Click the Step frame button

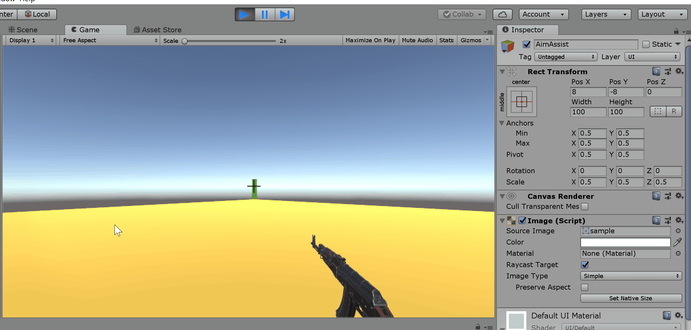point(284,14)
